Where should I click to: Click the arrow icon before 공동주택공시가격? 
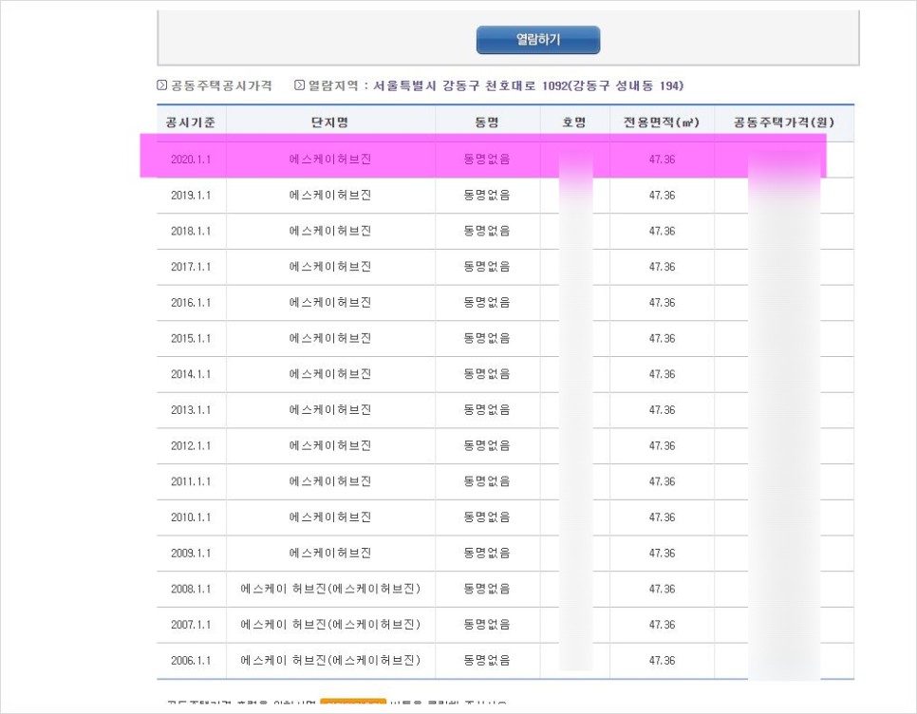[x=159, y=85]
